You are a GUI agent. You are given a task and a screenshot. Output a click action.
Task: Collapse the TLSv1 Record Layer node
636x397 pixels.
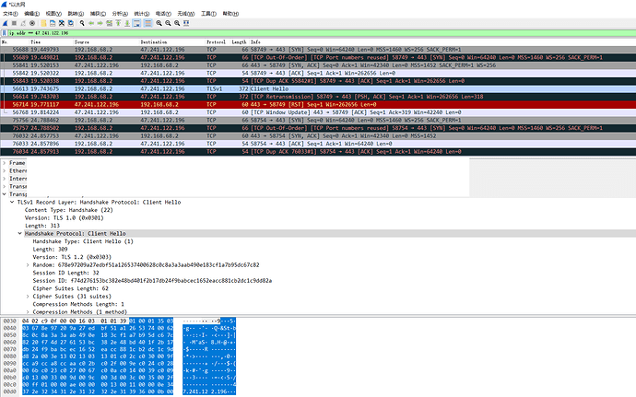(11, 202)
